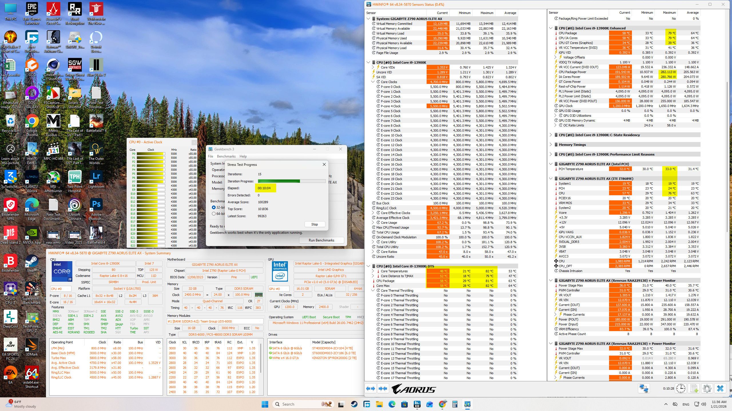Expand the Memory Timings sensor group
The image size is (732, 411).
click(x=551, y=145)
